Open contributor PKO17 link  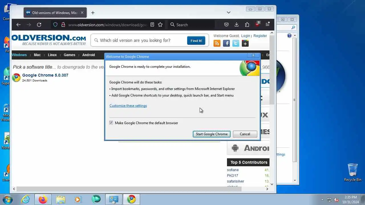232,176
